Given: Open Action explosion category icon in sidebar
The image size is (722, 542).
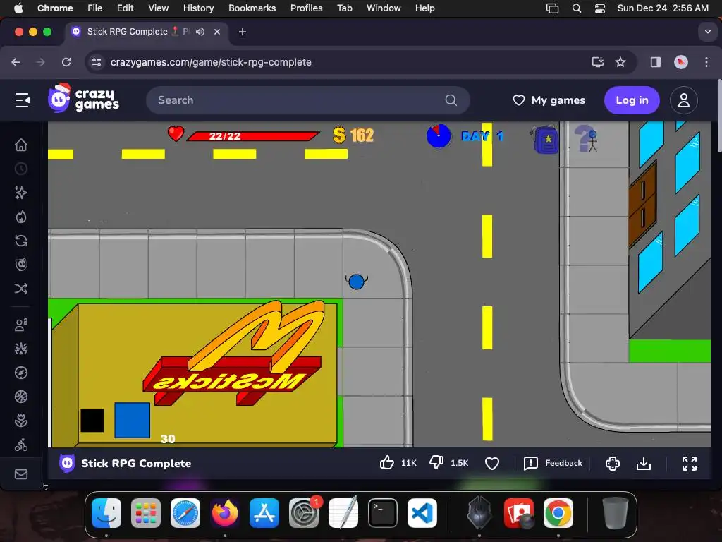Looking at the screenshot, I should pyautogui.click(x=20, y=349).
